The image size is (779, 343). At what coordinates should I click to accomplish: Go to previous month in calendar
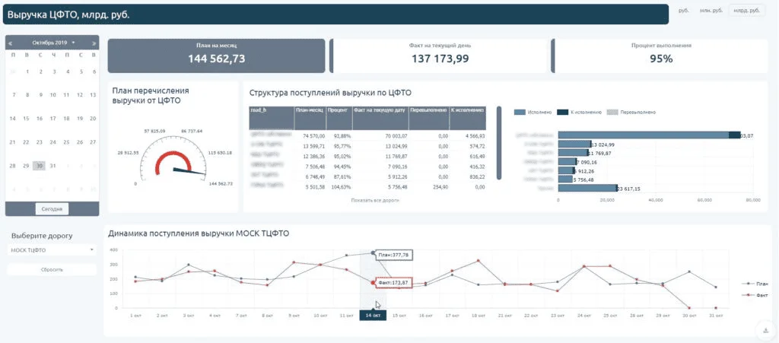tap(11, 43)
